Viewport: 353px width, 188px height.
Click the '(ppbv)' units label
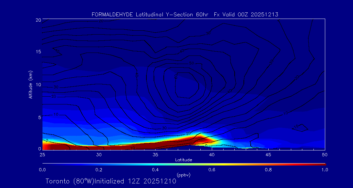(183, 175)
